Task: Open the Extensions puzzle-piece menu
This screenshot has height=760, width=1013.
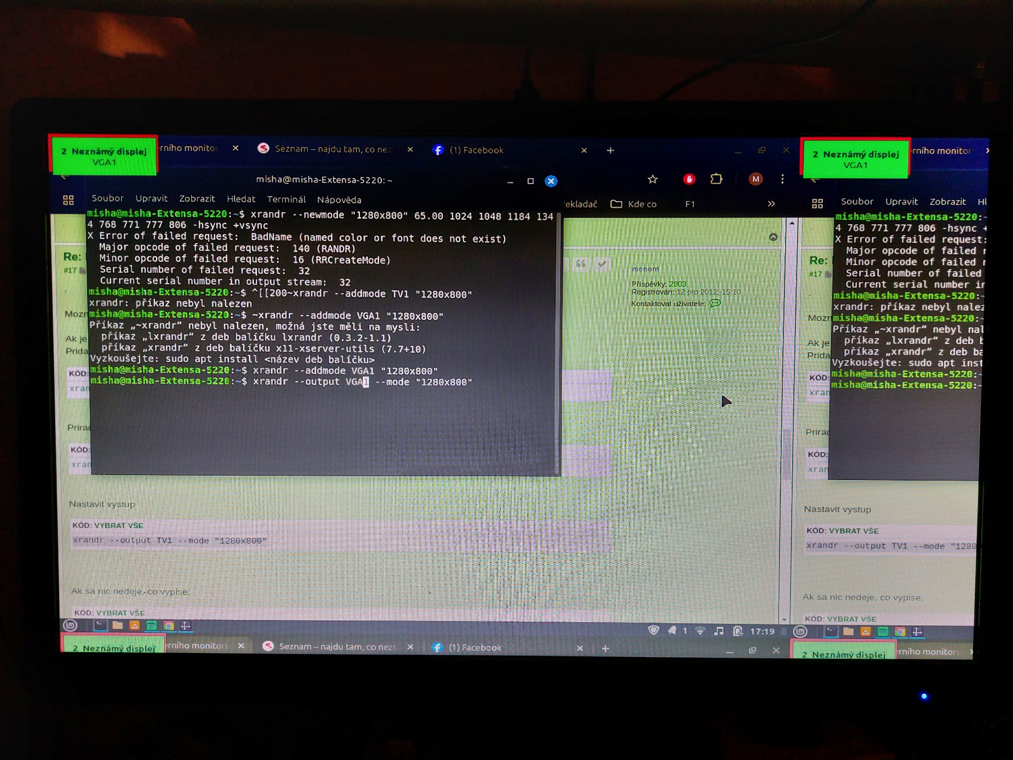Action: 716,179
